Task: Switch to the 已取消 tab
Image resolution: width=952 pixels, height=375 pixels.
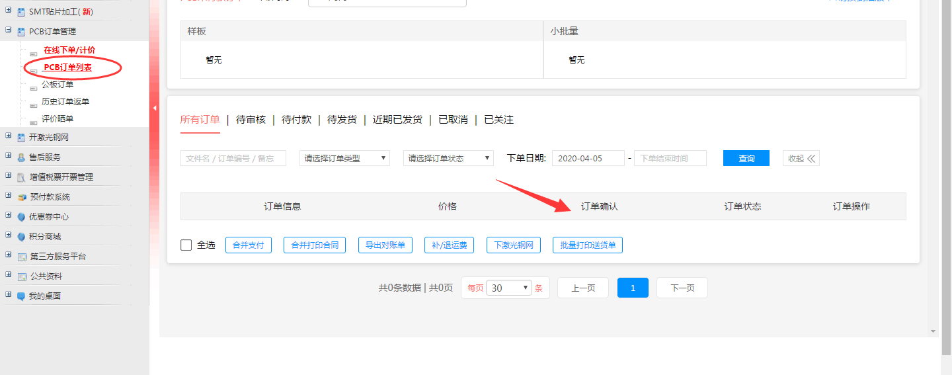Action: (452, 120)
